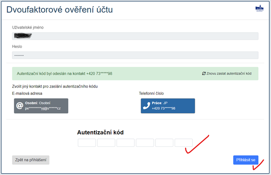Screen dimensions: 271x175
Task: Click fifth authentication code digit box
Action: pyautogui.click(x=164, y=143)
